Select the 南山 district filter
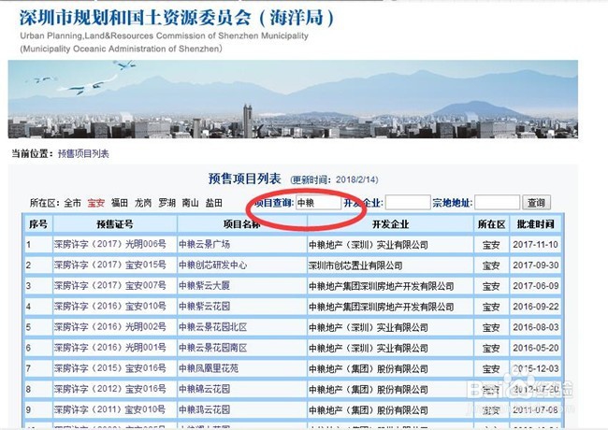Viewport: 608px width, 430px height. [x=191, y=203]
